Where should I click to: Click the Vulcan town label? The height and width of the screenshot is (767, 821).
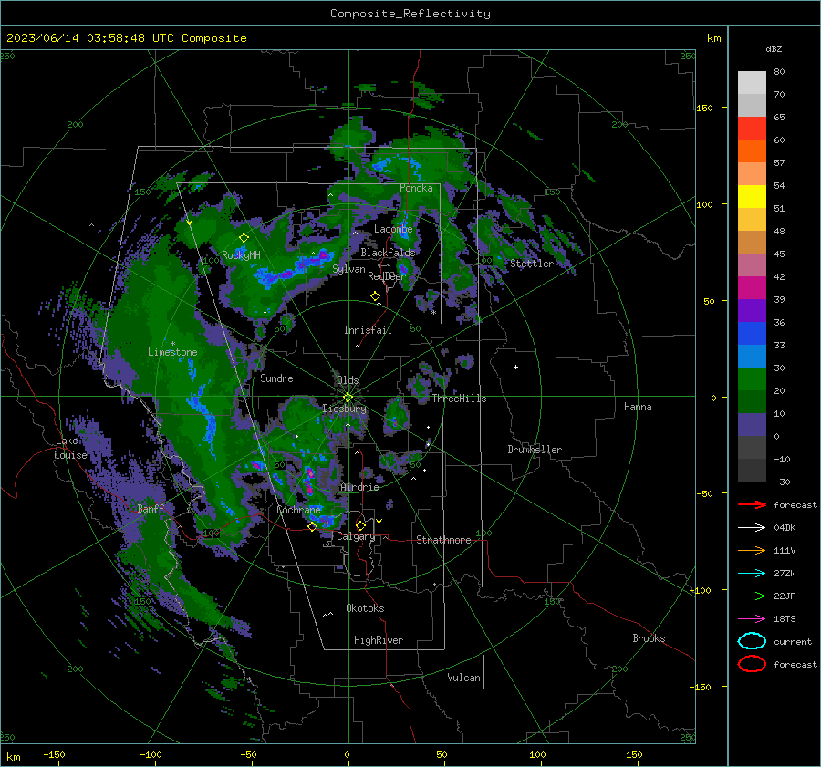[x=464, y=678]
